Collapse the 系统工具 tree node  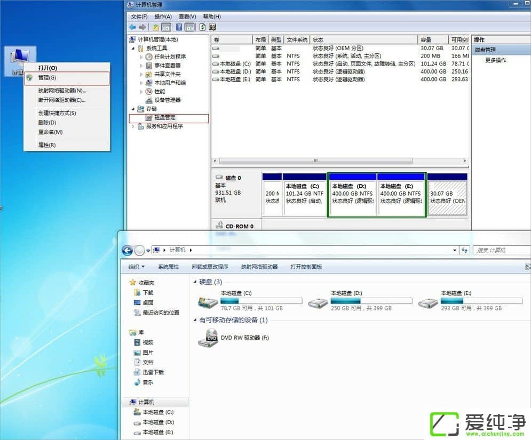(134, 48)
